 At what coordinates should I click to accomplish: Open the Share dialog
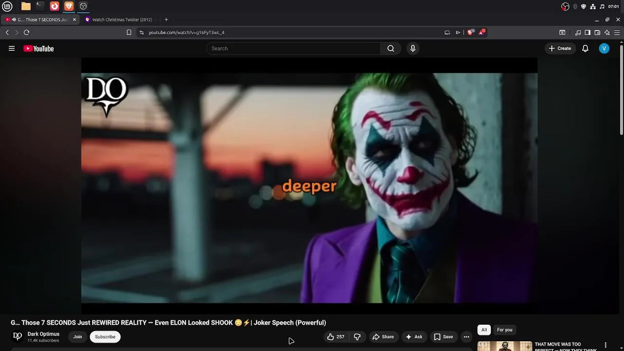[383, 337]
